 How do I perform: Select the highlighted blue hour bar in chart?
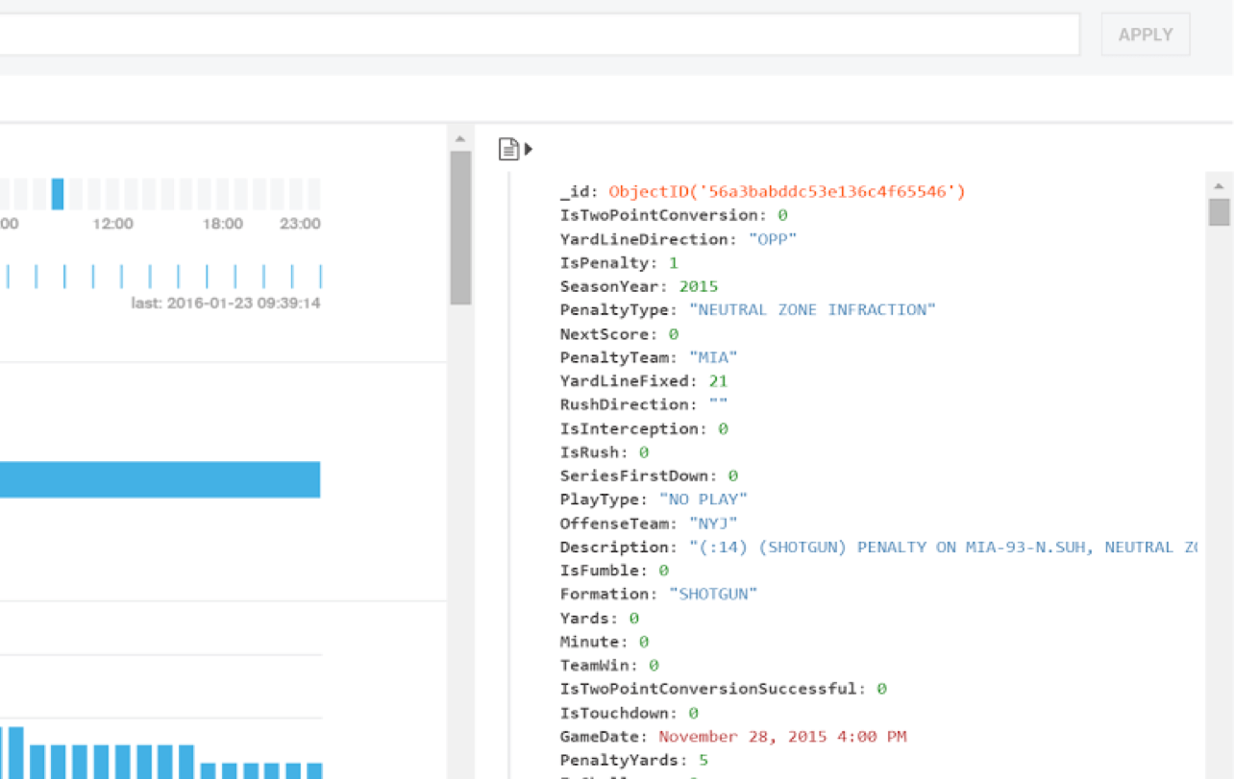pyautogui.click(x=58, y=194)
